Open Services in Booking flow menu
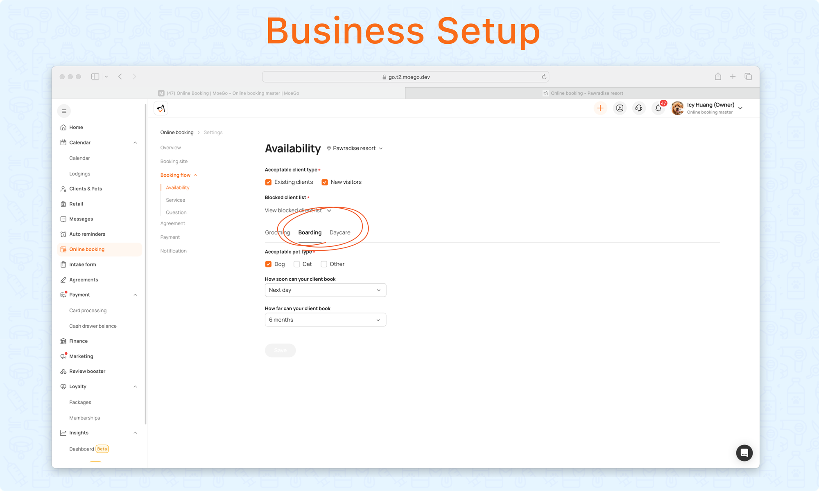 coord(175,200)
